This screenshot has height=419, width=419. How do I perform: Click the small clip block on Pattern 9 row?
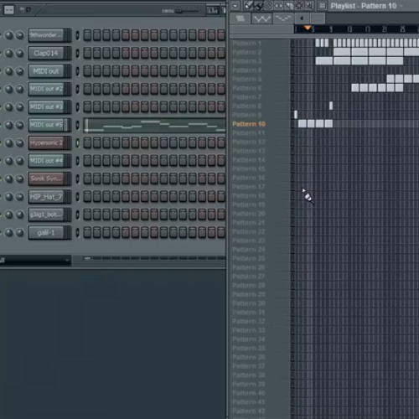[296, 115]
